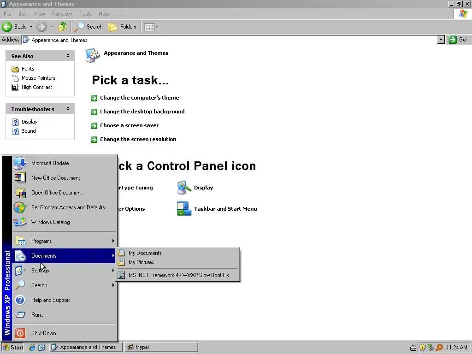Click Set Program Access and Defaults icon

pos(20,207)
